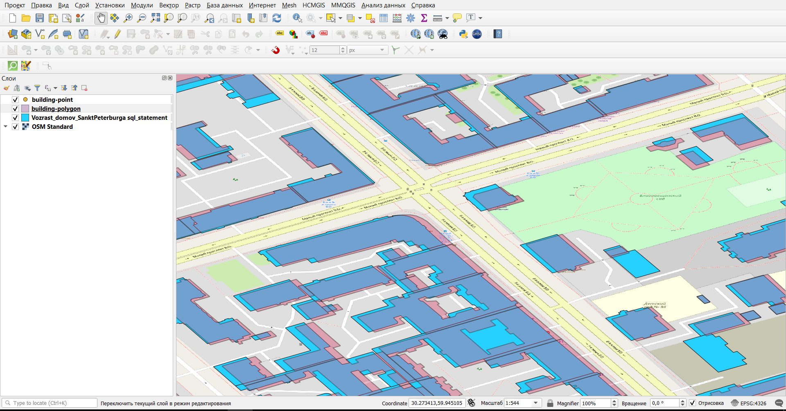This screenshot has height=411, width=786.
Task: Click the Zoom In magnifier tool
Action: 128,18
